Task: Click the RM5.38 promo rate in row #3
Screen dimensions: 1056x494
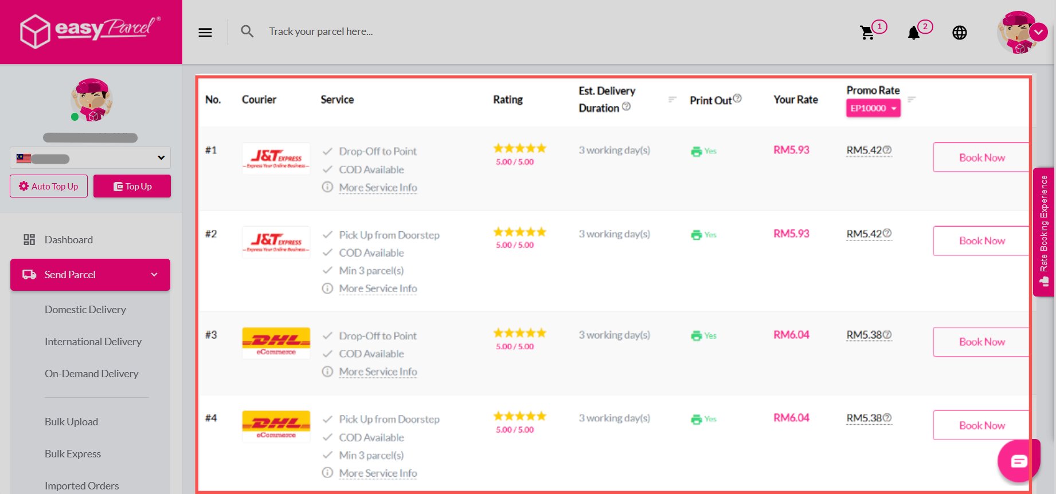Action: (864, 335)
